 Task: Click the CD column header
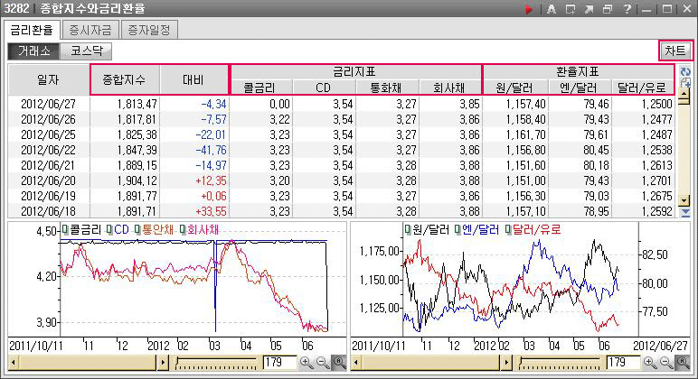[324, 88]
